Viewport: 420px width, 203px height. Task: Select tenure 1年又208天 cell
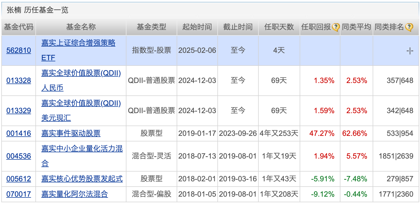coord(279,194)
